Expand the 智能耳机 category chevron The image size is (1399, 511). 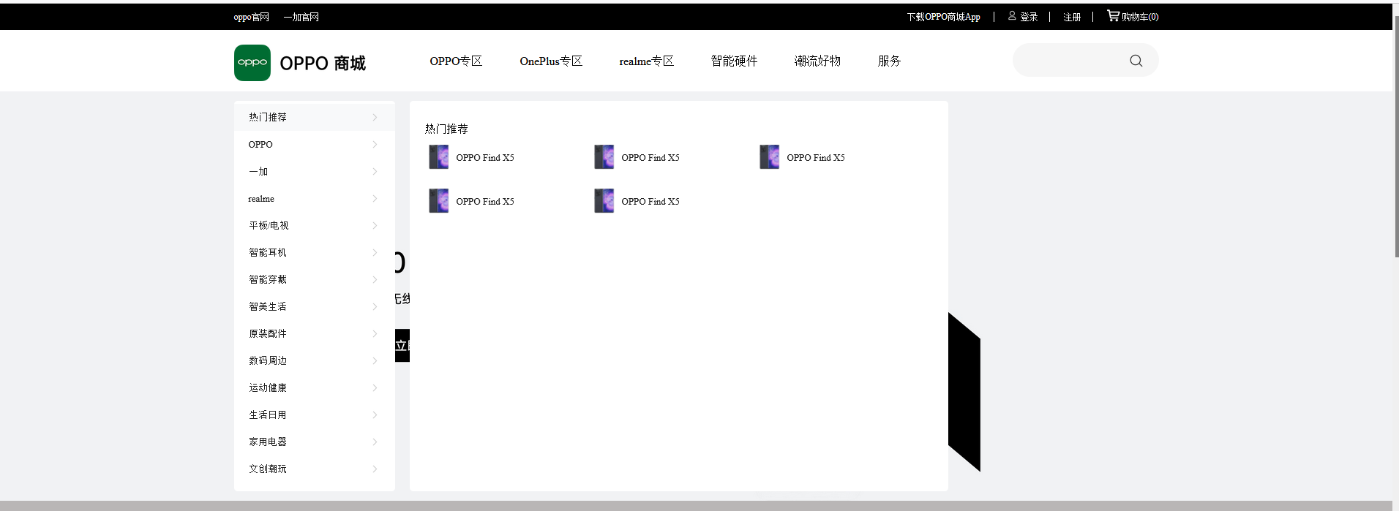coord(375,252)
